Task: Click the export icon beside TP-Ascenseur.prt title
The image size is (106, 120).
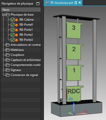Action: pyautogui.click(x=76, y=3)
